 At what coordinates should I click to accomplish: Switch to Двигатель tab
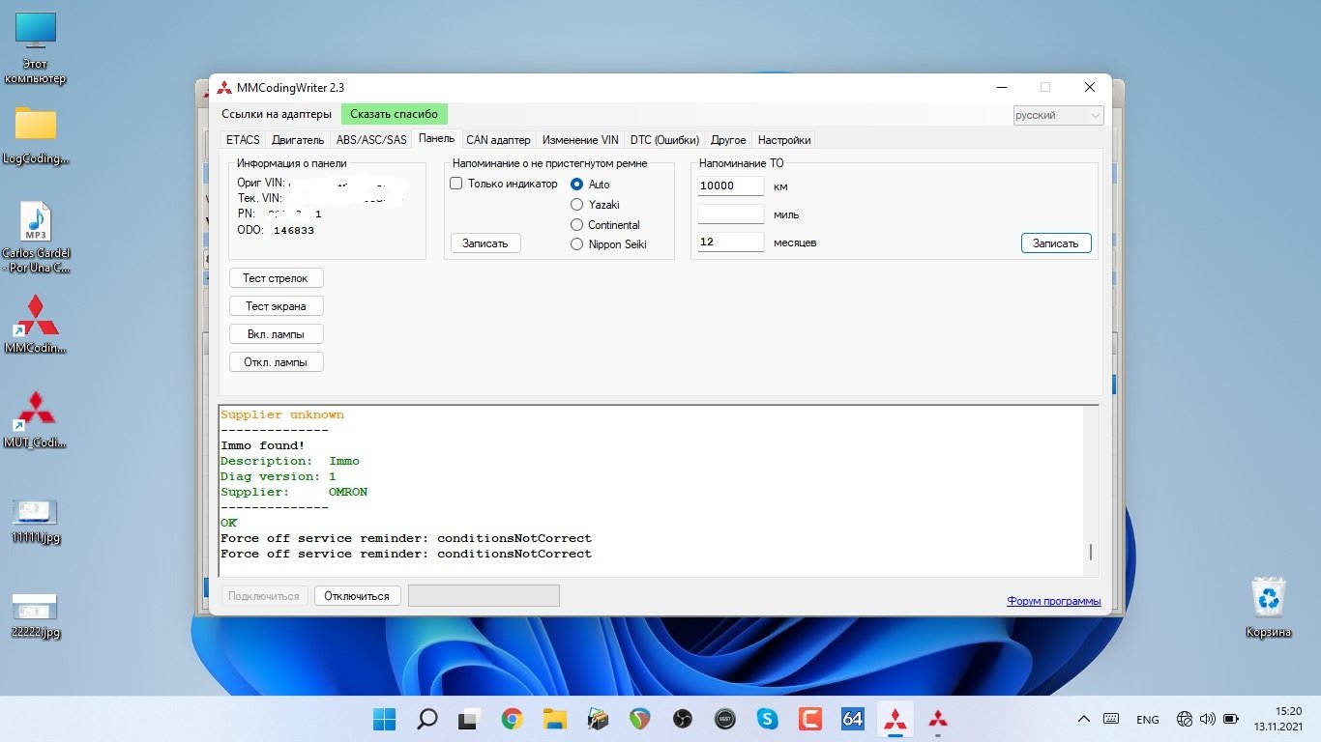click(x=298, y=140)
